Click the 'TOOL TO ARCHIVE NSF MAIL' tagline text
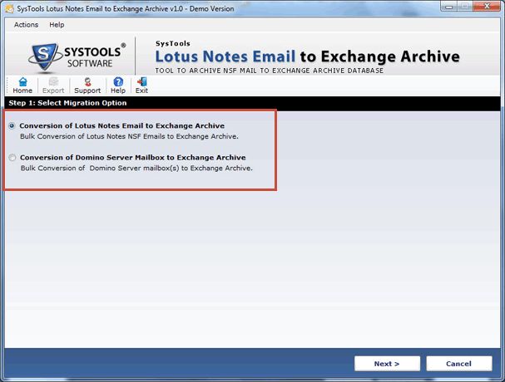 [x=270, y=71]
